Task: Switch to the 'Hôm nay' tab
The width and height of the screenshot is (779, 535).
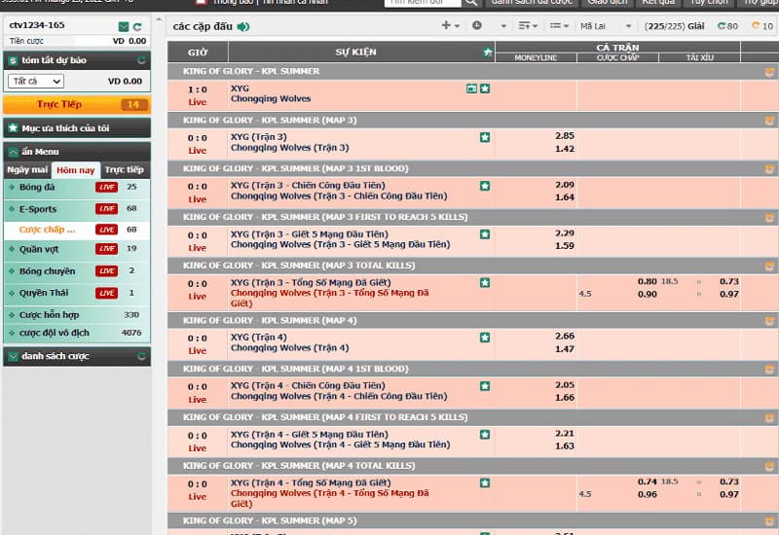Action: point(76,170)
